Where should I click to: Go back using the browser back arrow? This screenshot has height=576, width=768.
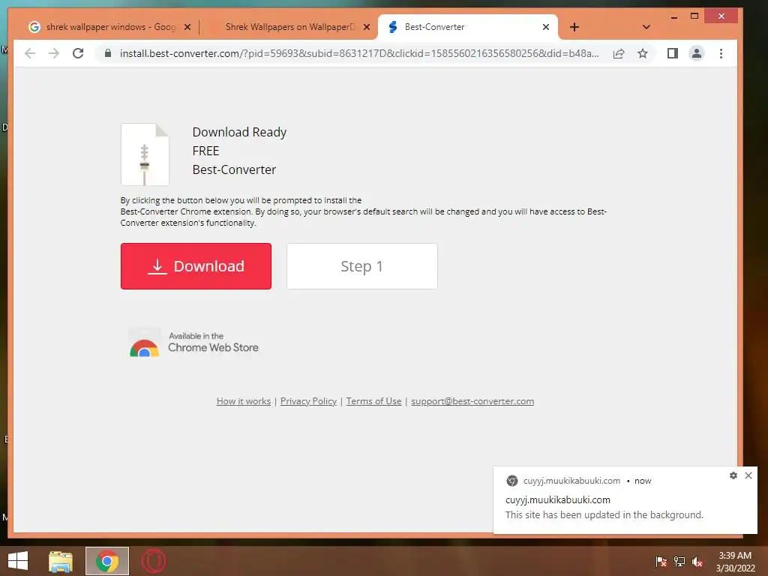coord(30,53)
